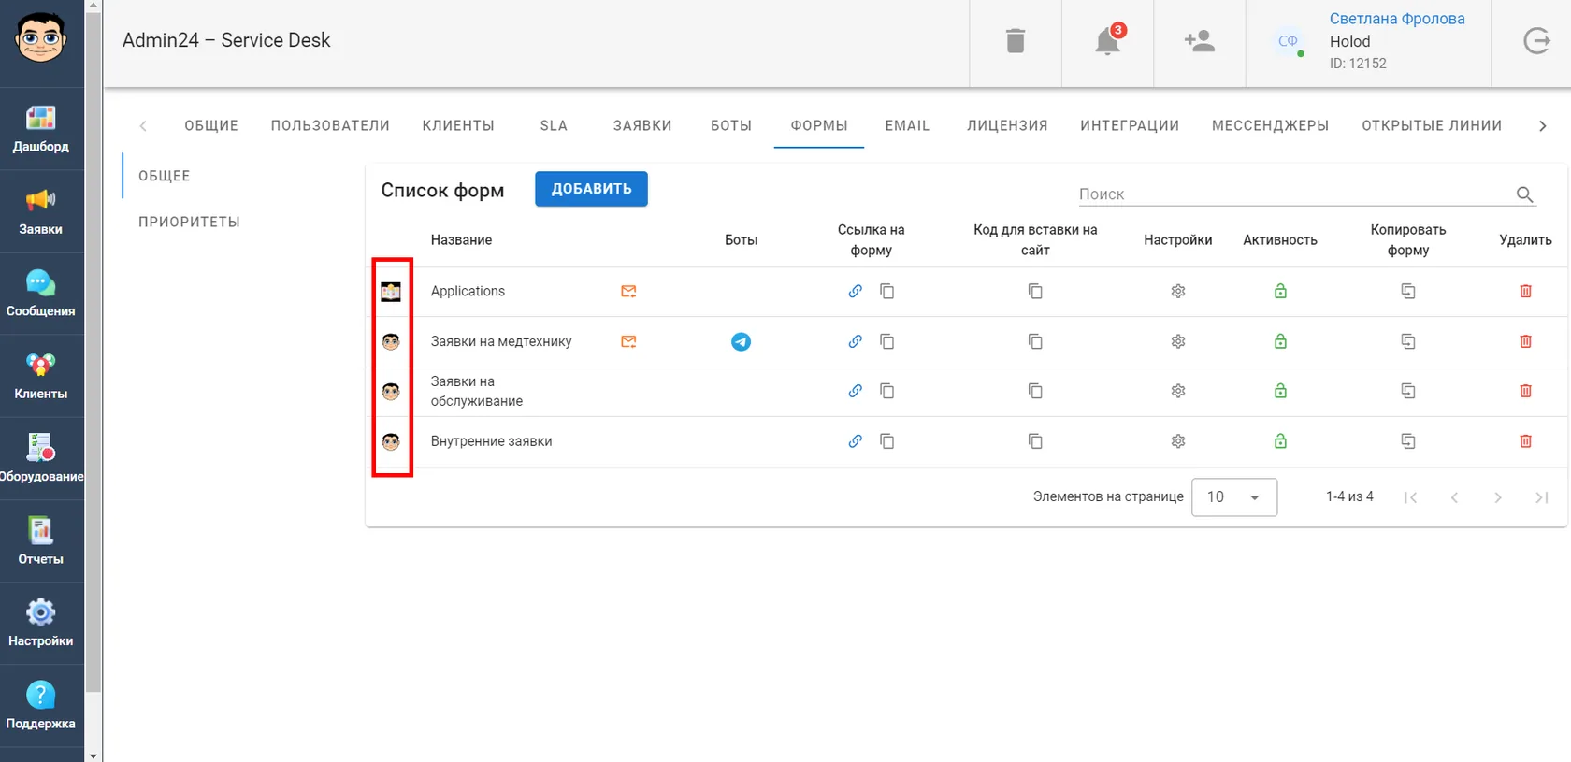The height and width of the screenshot is (762, 1571).
Task: Open the Дашборд sidebar section
Action: pyautogui.click(x=41, y=129)
